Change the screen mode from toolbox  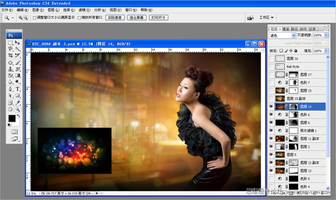click(14, 139)
